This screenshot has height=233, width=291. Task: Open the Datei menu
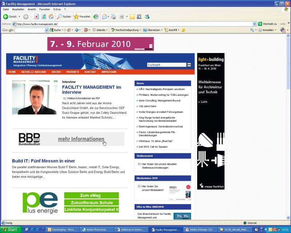6,9
